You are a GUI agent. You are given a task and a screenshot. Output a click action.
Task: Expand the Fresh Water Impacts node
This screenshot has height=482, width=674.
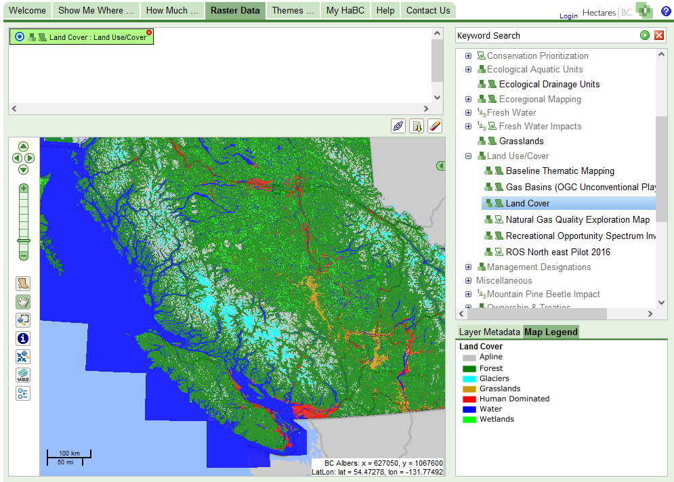tap(469, 127)
